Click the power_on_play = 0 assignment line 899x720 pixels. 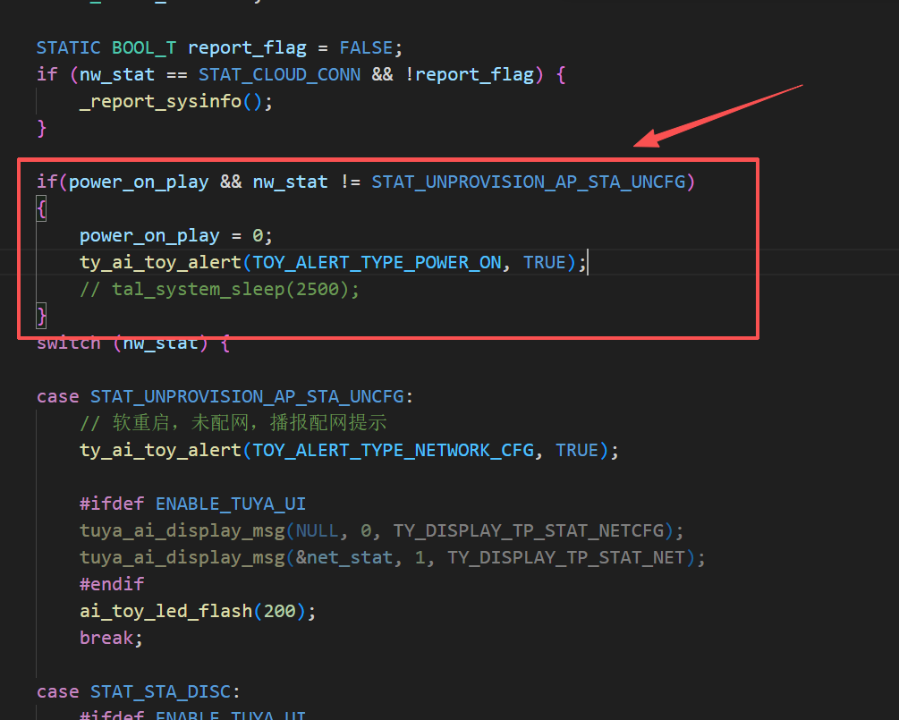pyautogui.click(x=175, y=235)
